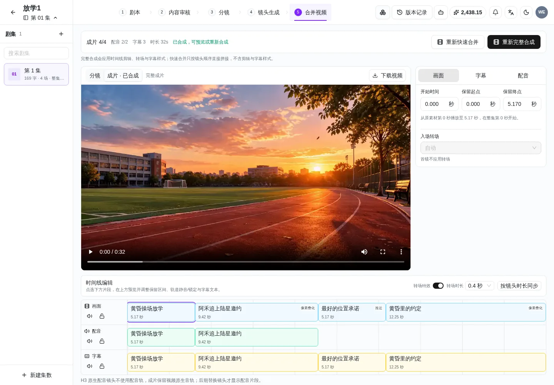The width and height of the screenshot is (554, 385).
Task: Open the model cluster icon in top bar
Action: click(x=383, y=12)
